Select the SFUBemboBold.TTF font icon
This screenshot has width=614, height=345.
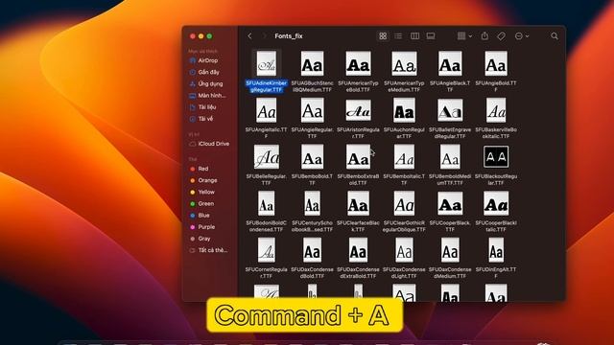[x=312, y=157]
